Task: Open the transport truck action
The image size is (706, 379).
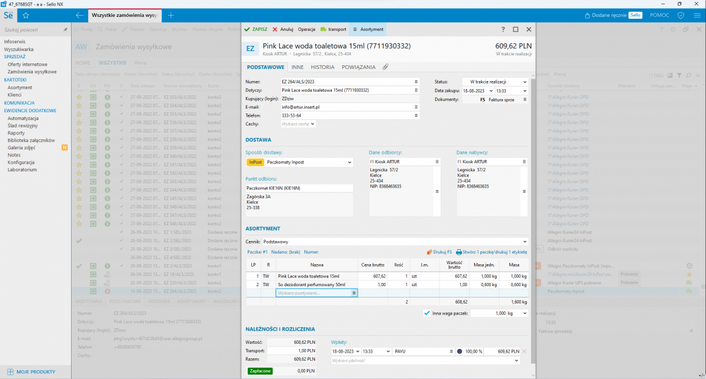Action: coord(333,29)
